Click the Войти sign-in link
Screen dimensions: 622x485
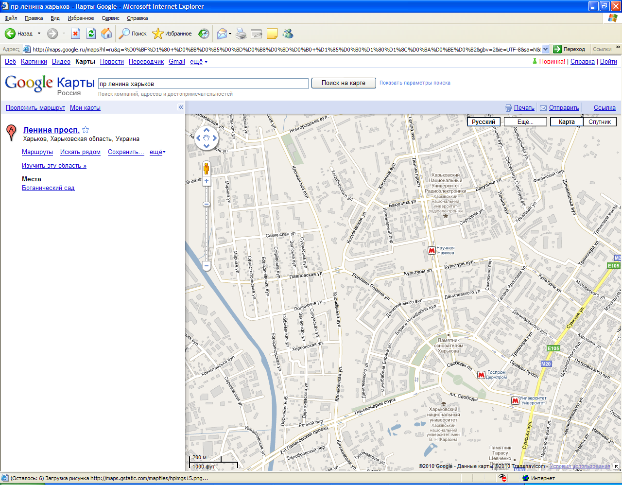point(608,62)
